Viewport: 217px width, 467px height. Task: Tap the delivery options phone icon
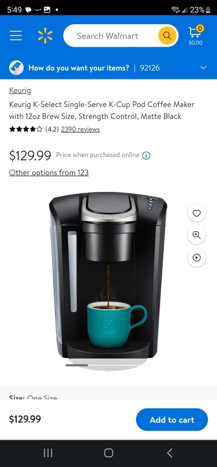[16, 68]
